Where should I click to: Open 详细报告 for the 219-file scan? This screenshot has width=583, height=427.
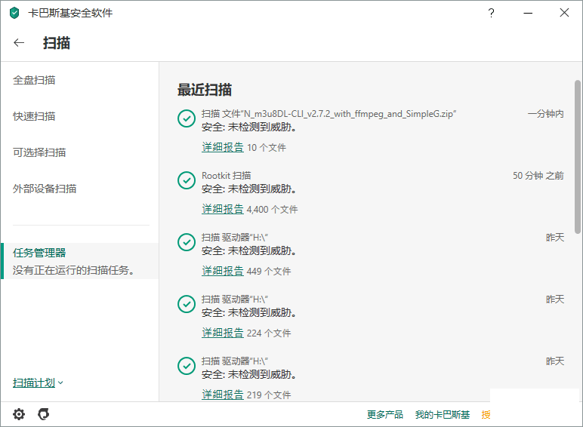[x=223, y=395]
